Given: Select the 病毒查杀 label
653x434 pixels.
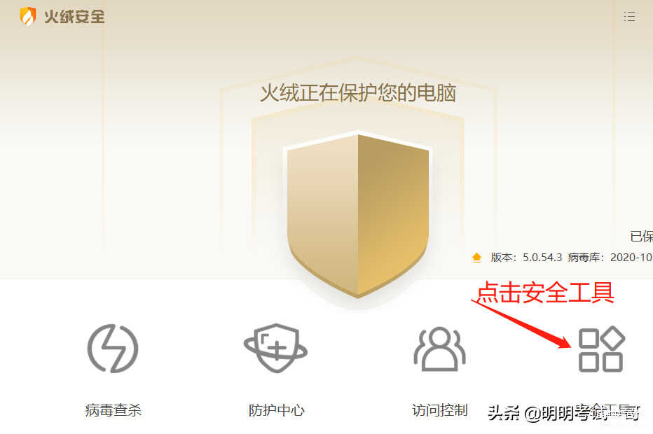Looking at the screenshot, I should pyautogui.click(x=114, y=410).
